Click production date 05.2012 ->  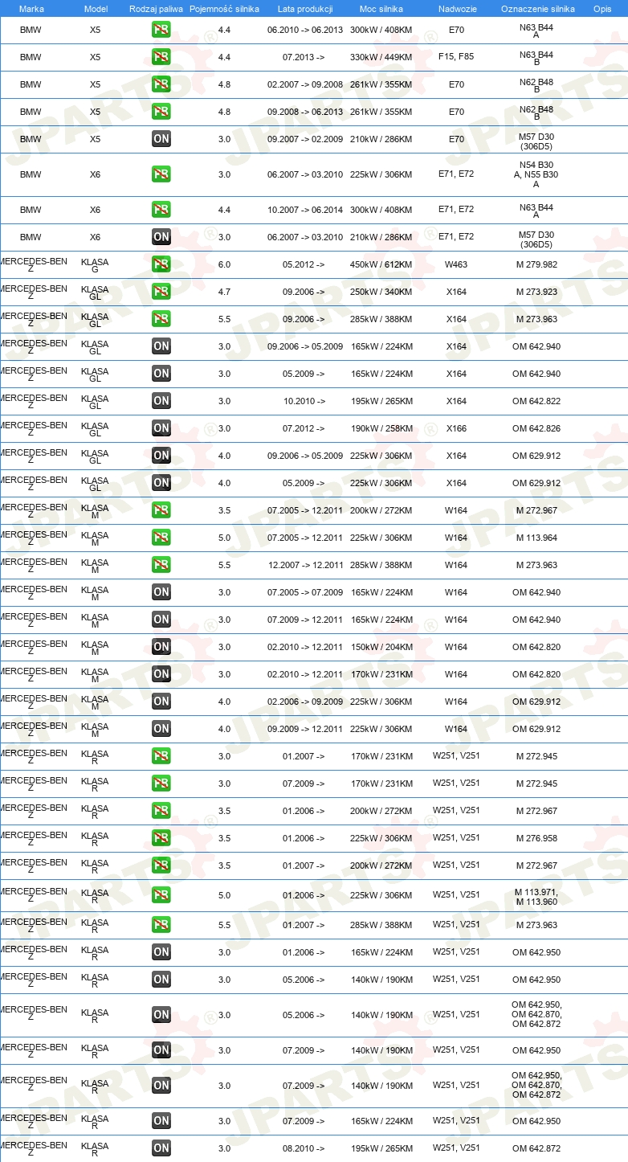[x=304, y=264]
